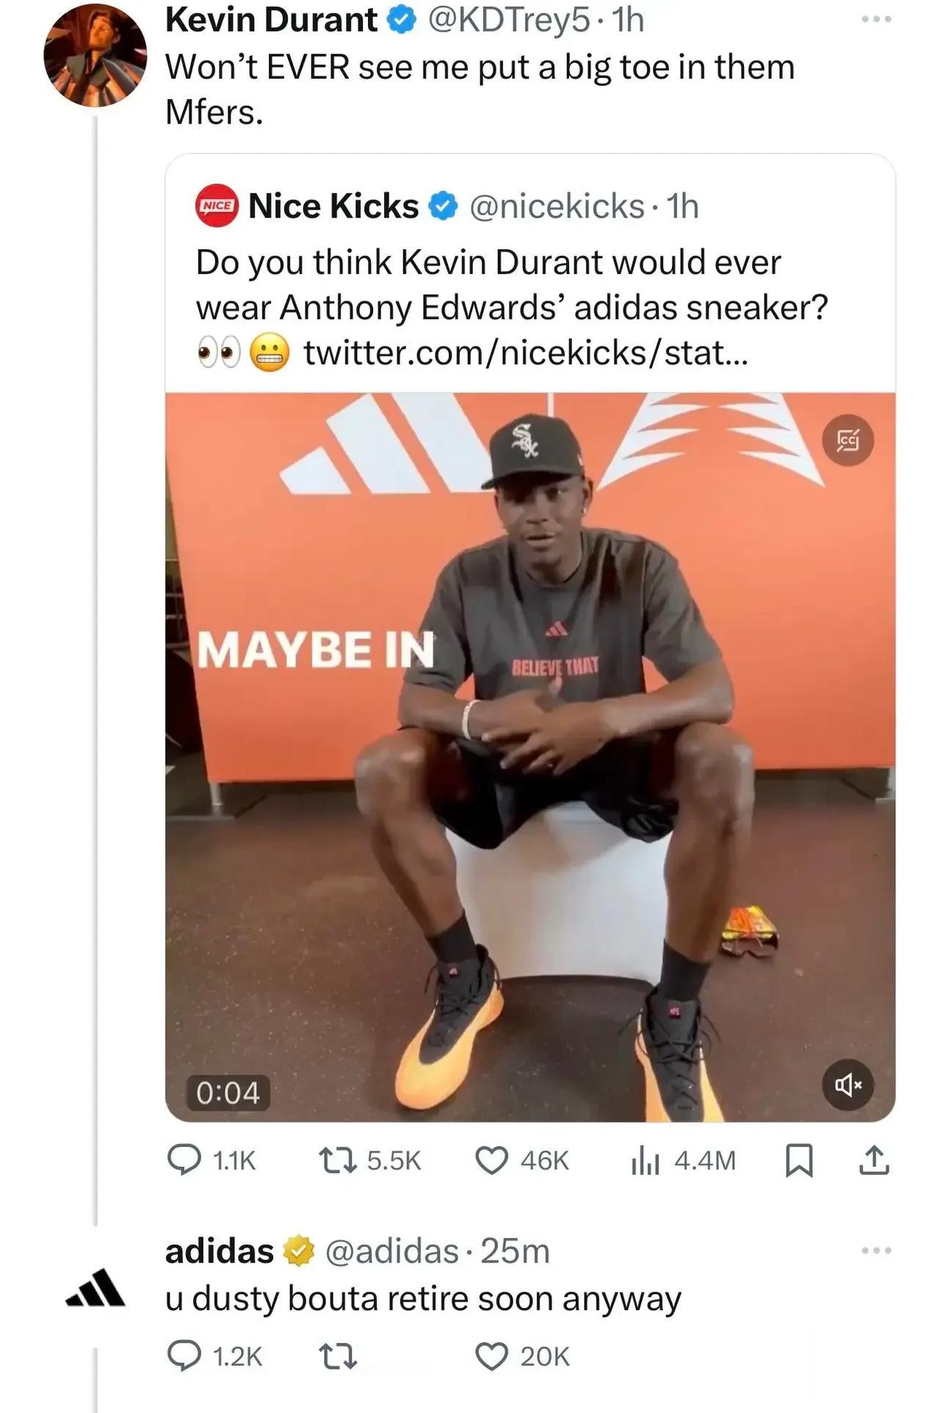The height and width of the screenshot is (1413, 940).
Task: Click adidas logo avatar
Action: point(95,1288)
